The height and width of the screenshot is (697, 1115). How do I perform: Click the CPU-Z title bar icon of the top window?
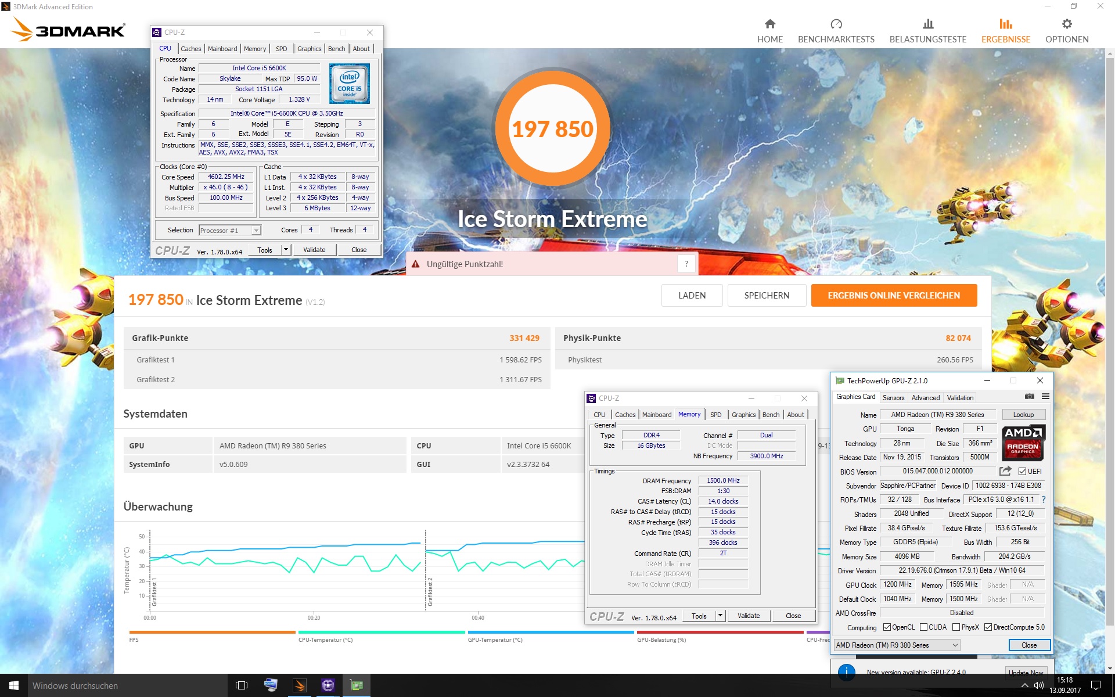pos(157,33)
